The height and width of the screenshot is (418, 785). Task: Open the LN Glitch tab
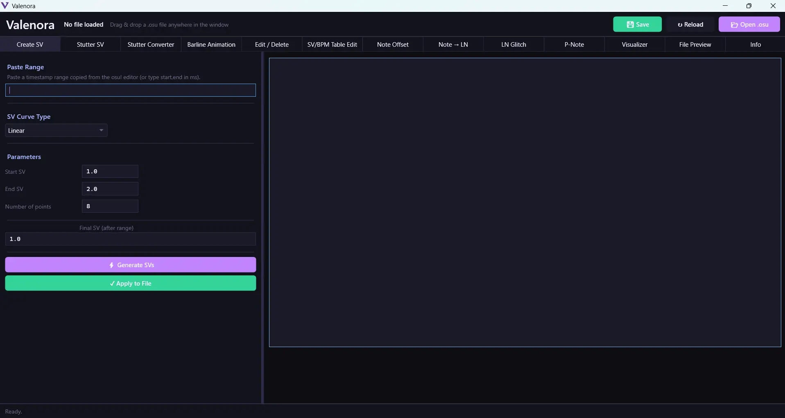[514, 44]
